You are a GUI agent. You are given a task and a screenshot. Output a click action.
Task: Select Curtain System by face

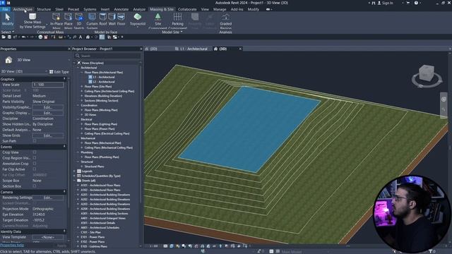[92, 20]
